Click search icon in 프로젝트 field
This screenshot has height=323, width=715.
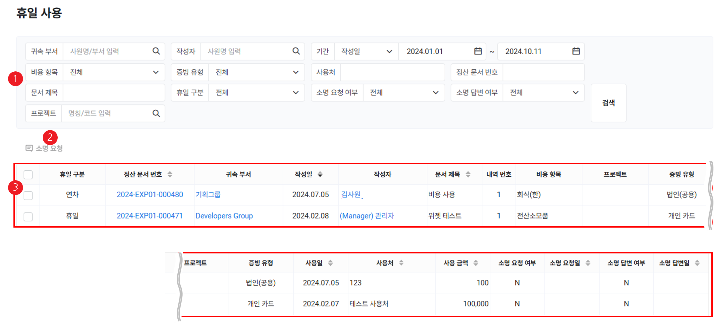156,113
